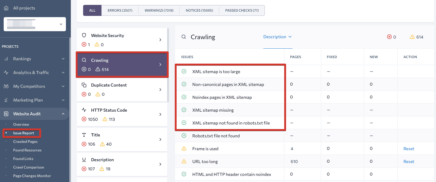The width and height of the screenshot is (436, 182).
Task: Click the 4 pages value for Frame is used
Action: pyautogui.click(x=292, y=149)
